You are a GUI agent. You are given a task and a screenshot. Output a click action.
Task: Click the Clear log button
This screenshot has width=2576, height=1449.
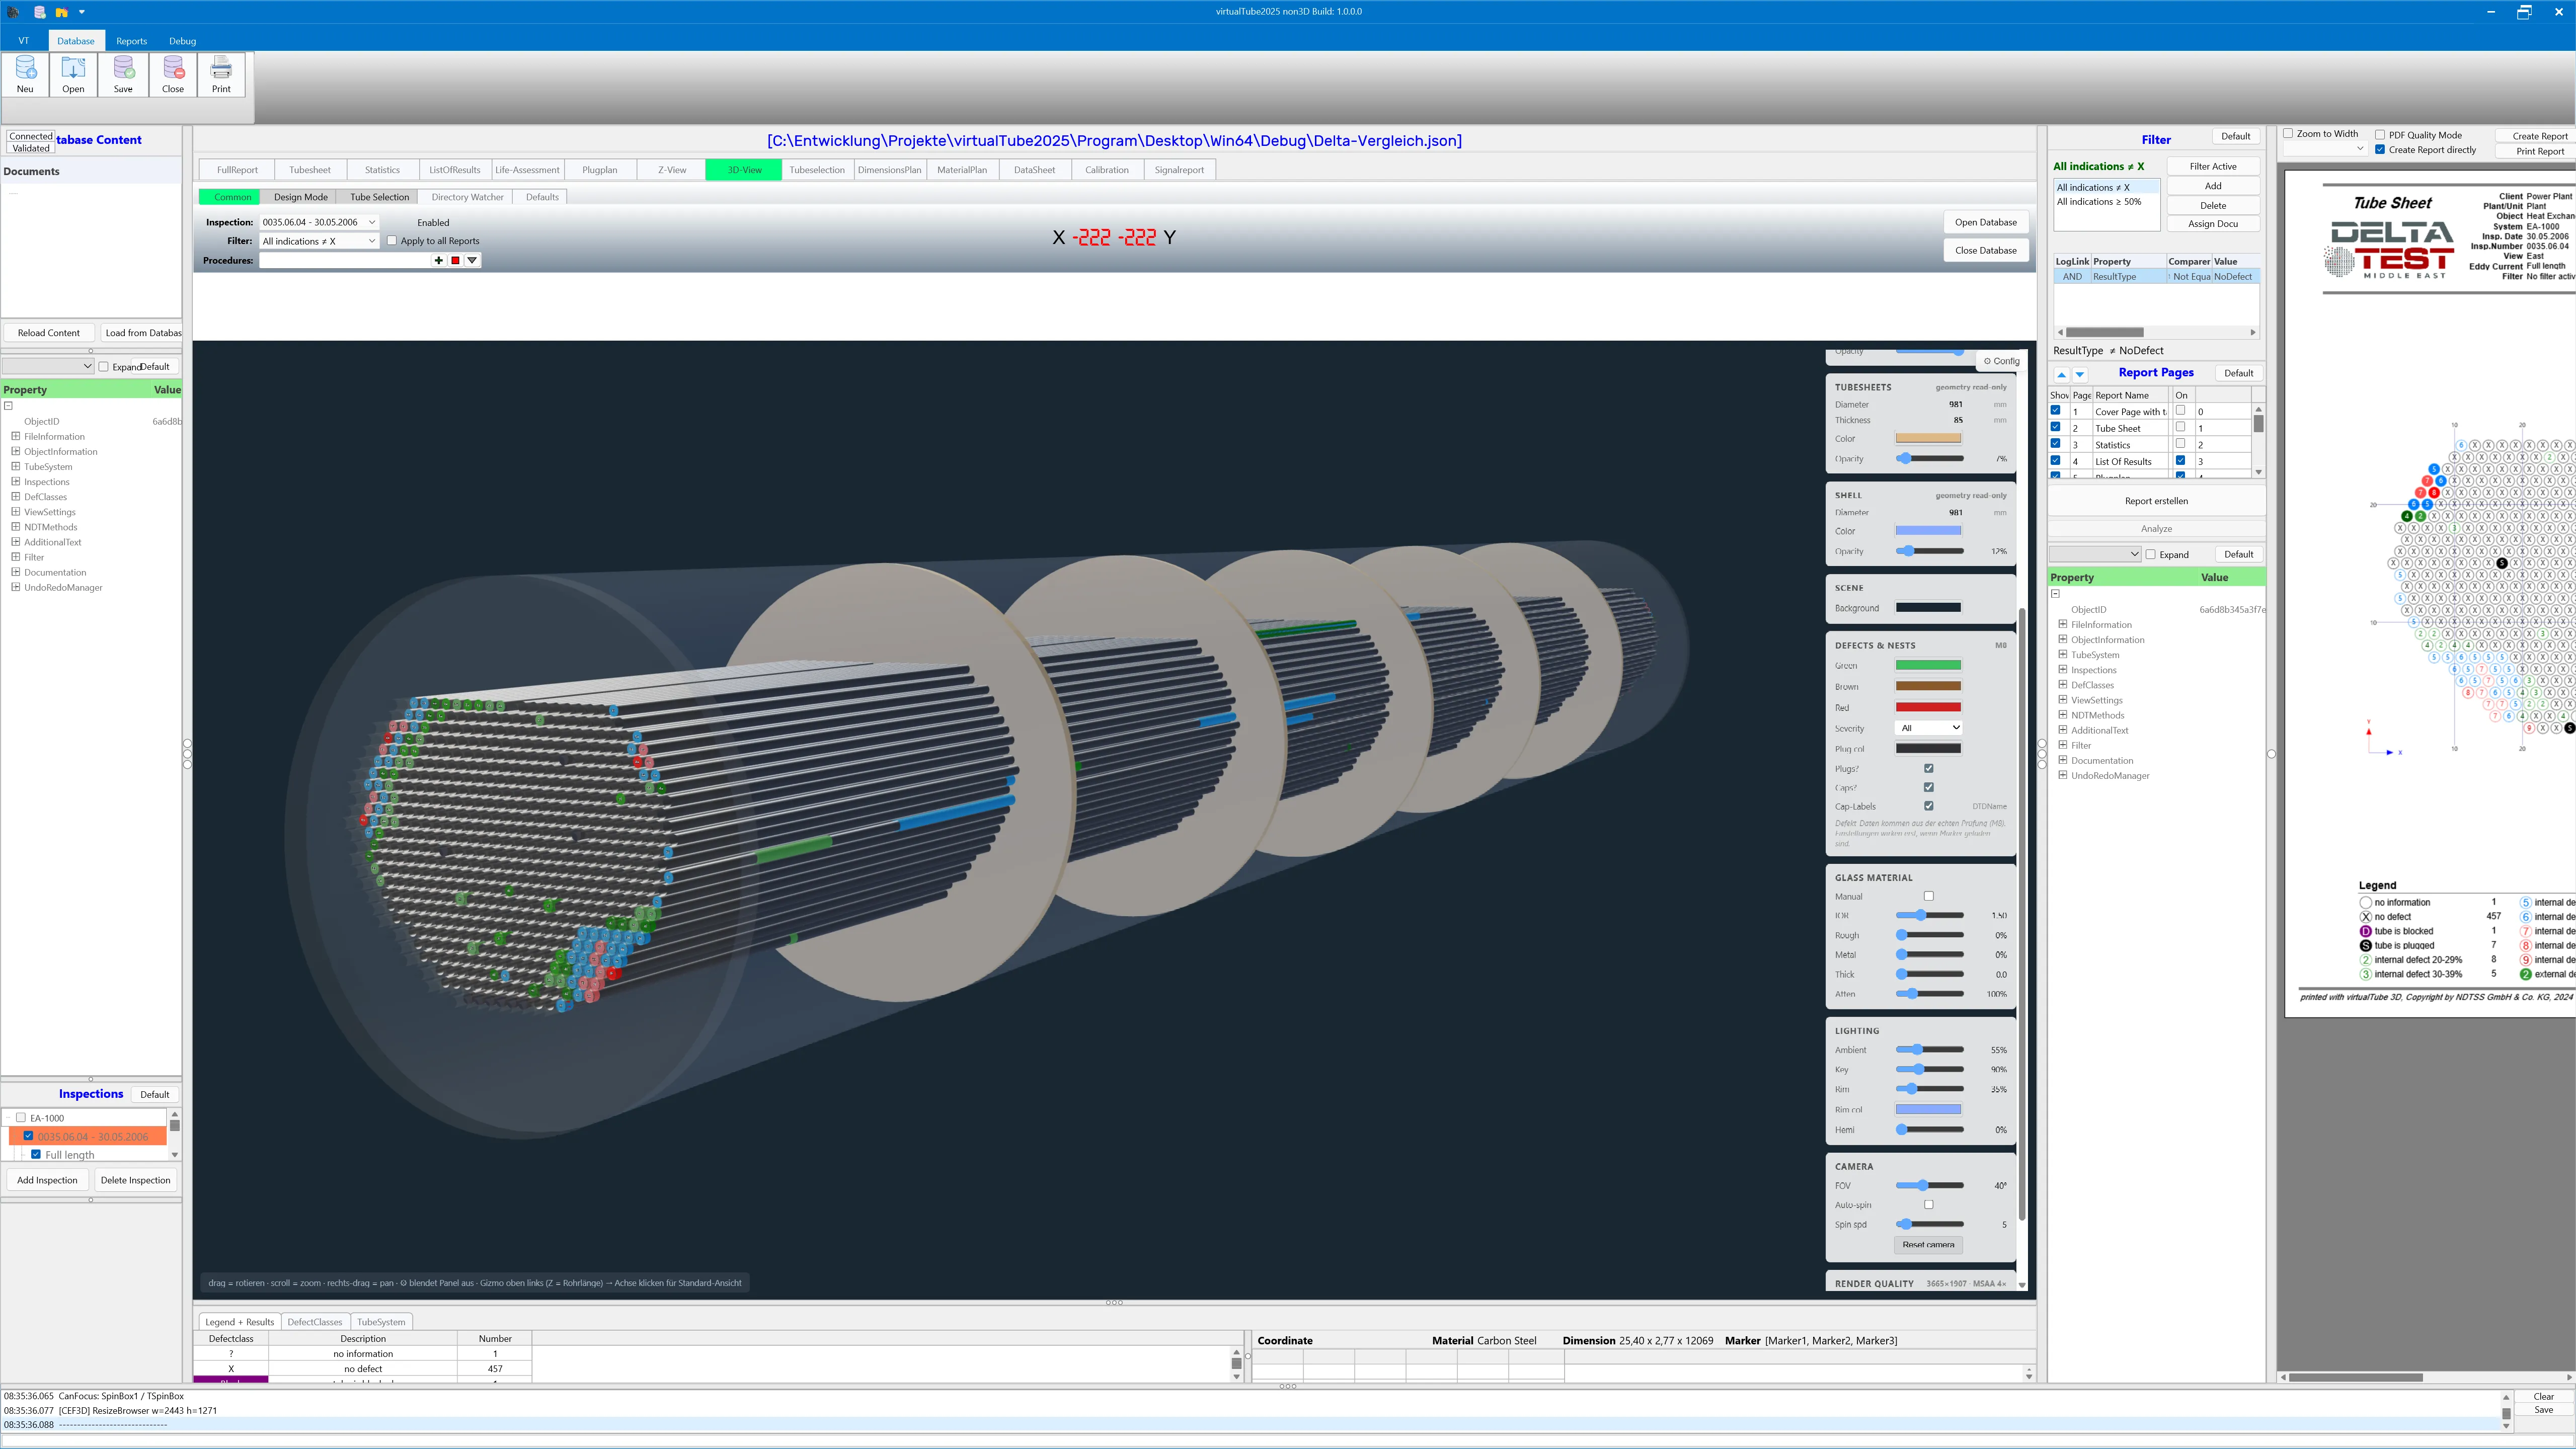2544,1397
